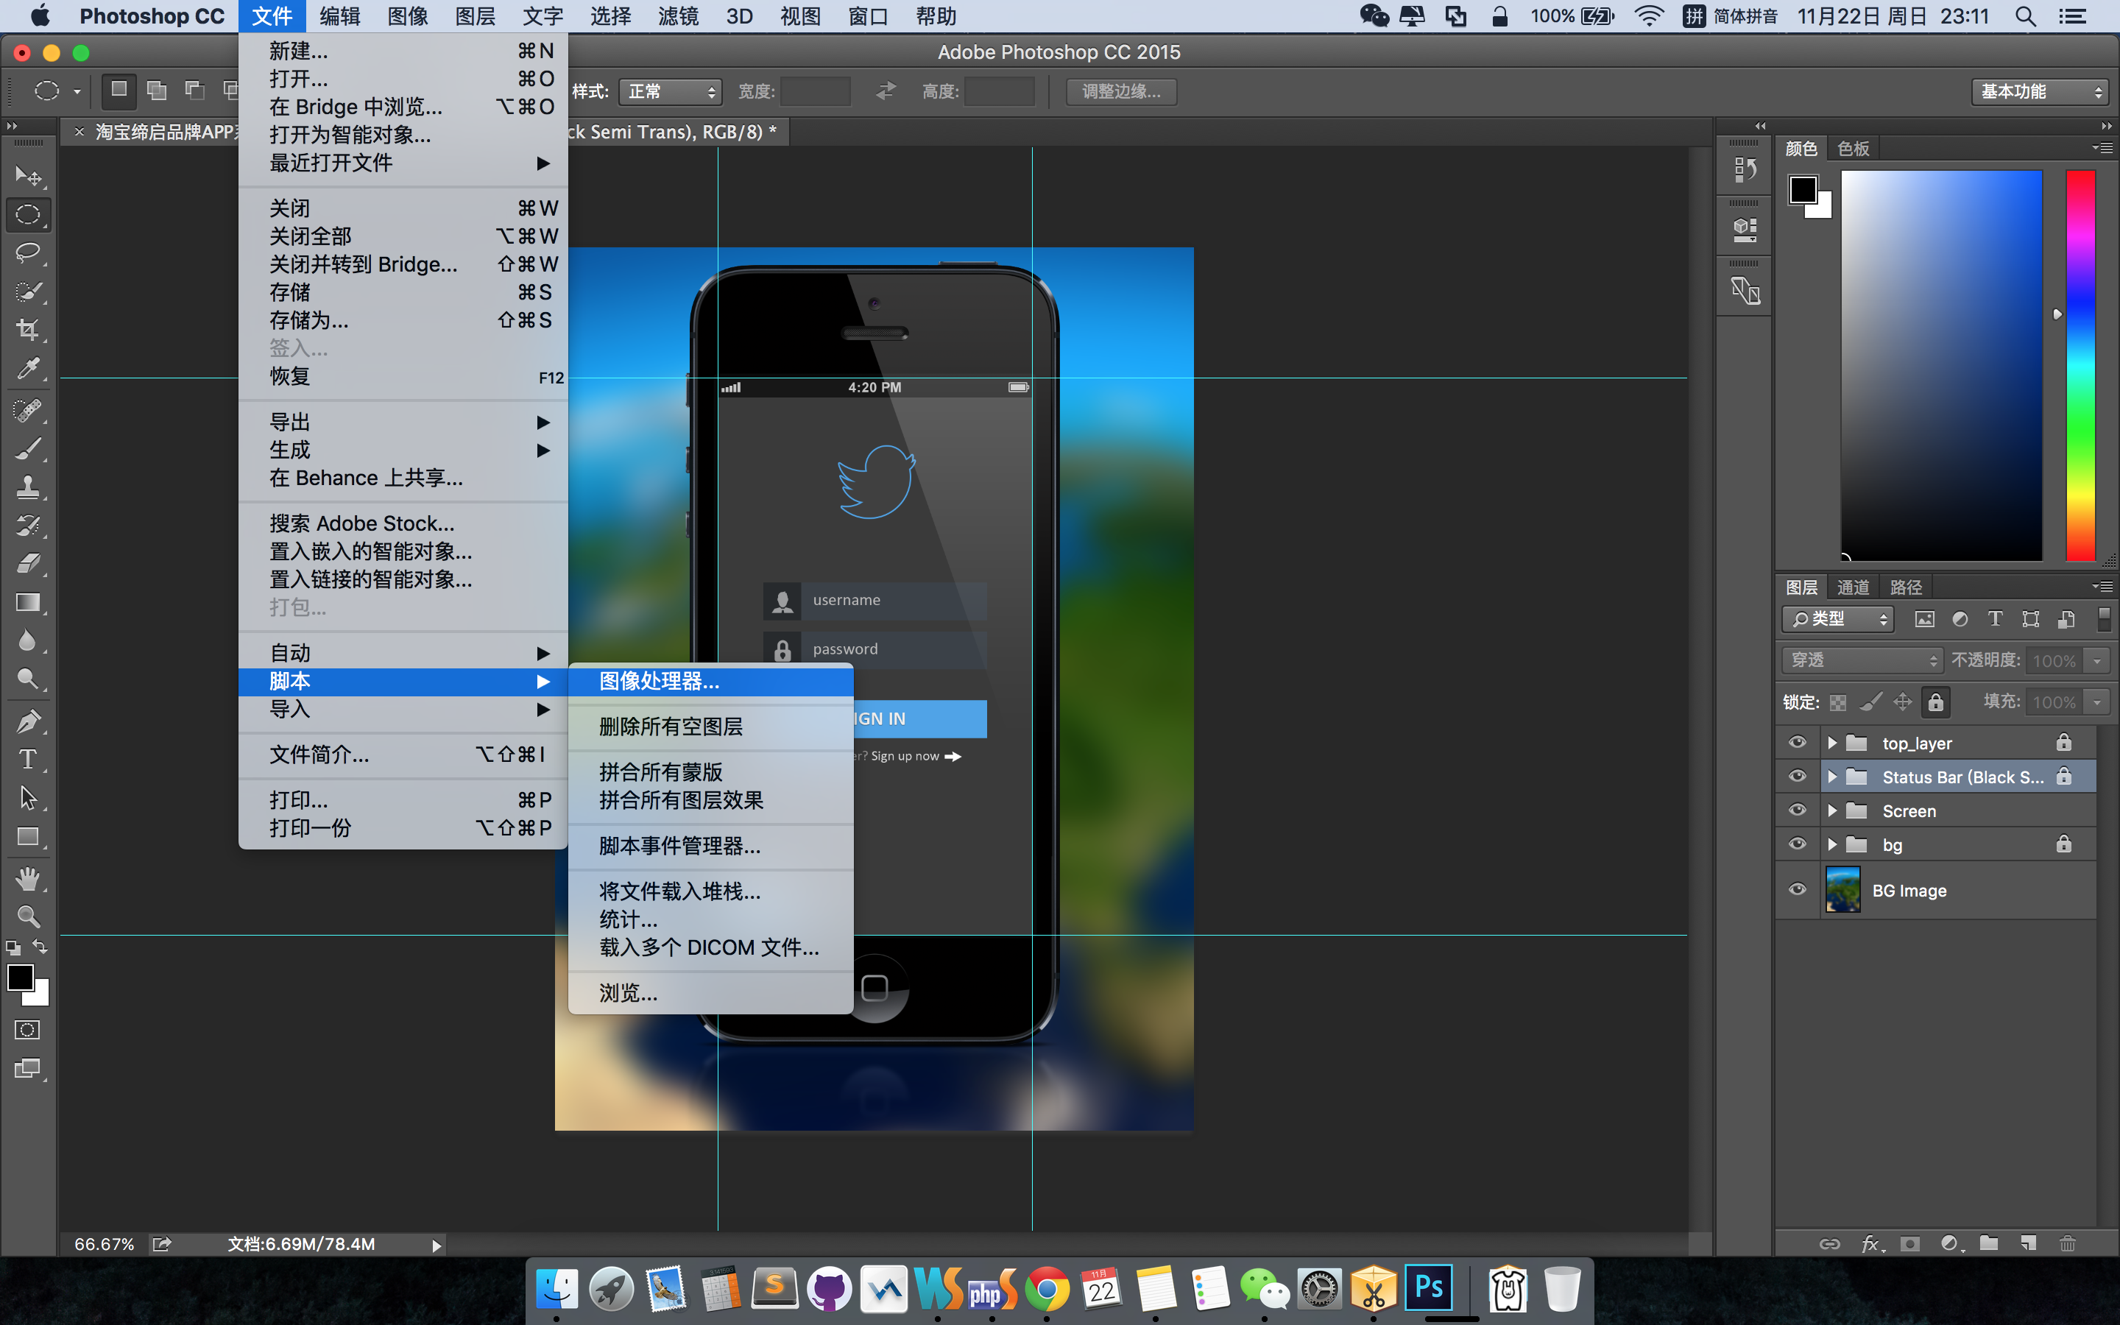Viewport: 2120px width, 1325px height.
Task: Select the Healing Brush tool
Action: (x=28, y=410)
